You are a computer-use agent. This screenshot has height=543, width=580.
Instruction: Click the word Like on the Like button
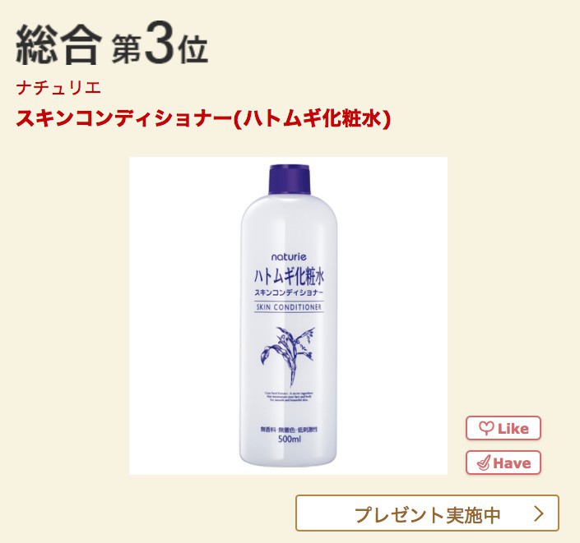tap(513, 429)
